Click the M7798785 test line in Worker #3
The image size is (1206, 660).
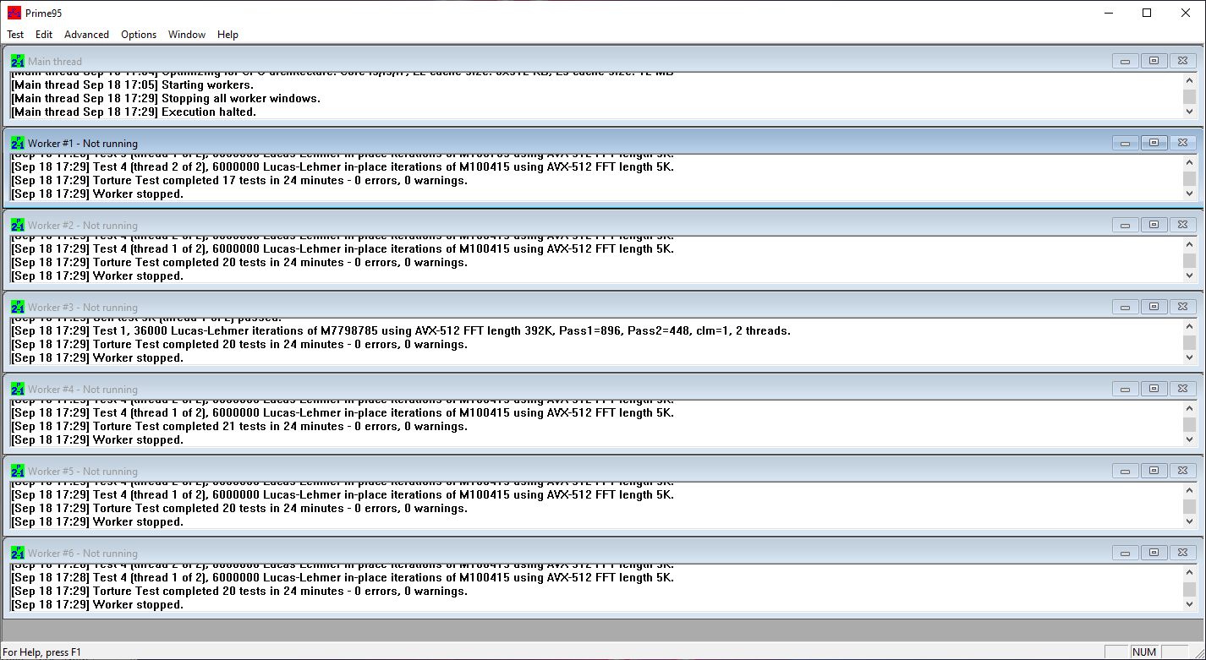pyautogui.click(x=401, y=330)
